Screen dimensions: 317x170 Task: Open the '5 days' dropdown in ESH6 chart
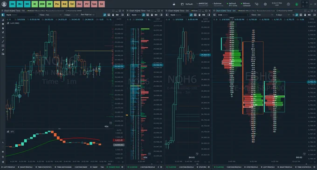(x=283, y=15)
